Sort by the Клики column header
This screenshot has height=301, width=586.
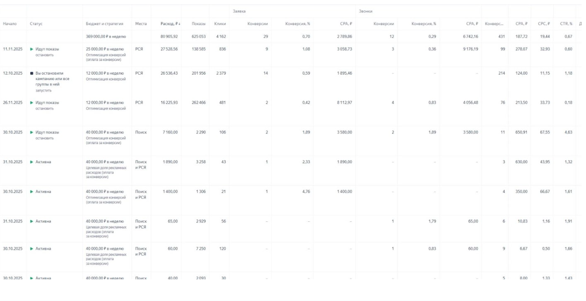pyautogui.click(x=220, y=24)
